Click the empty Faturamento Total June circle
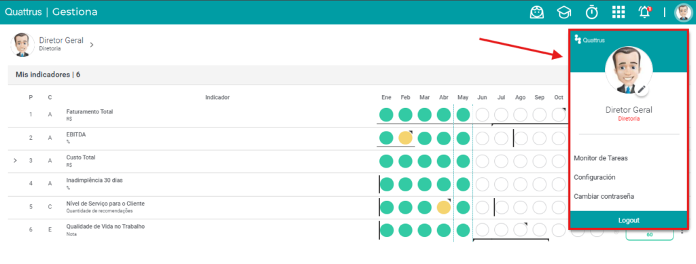 click(x=483, y=115)
